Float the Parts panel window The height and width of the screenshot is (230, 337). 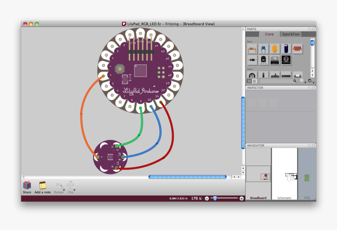click(x=310, y=29)
